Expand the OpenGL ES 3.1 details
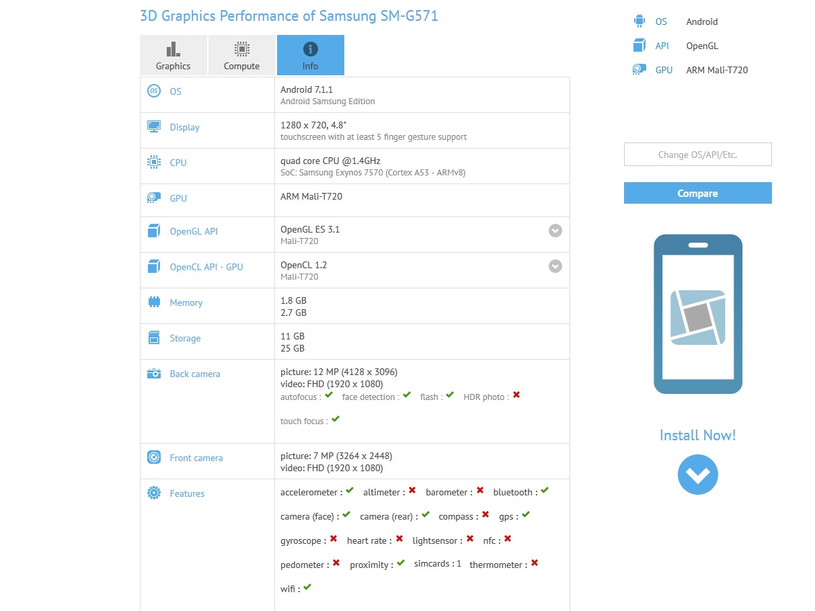Image resolution: width=815 pixels, height=611 pixels. [x=555, y=231]
